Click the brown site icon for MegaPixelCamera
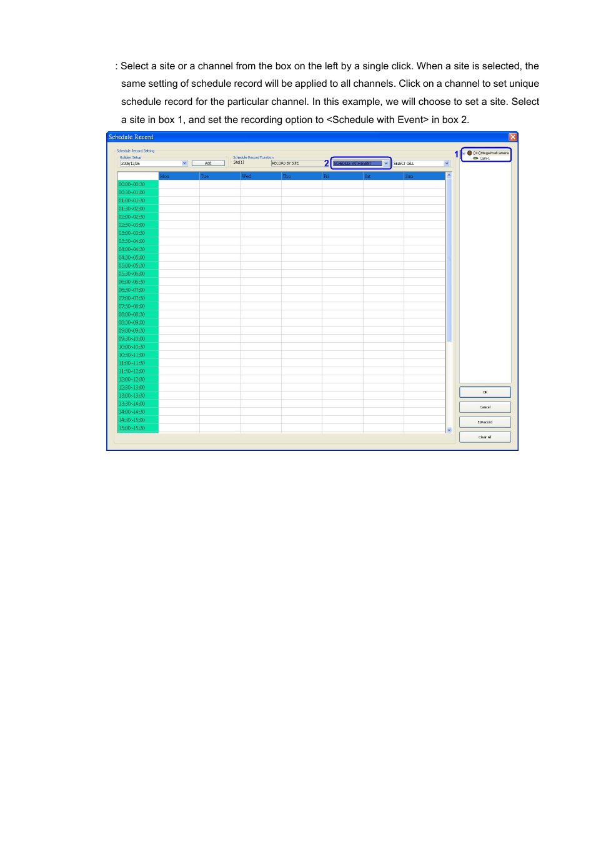The image size is (596, 843). [x=470, y=153]
